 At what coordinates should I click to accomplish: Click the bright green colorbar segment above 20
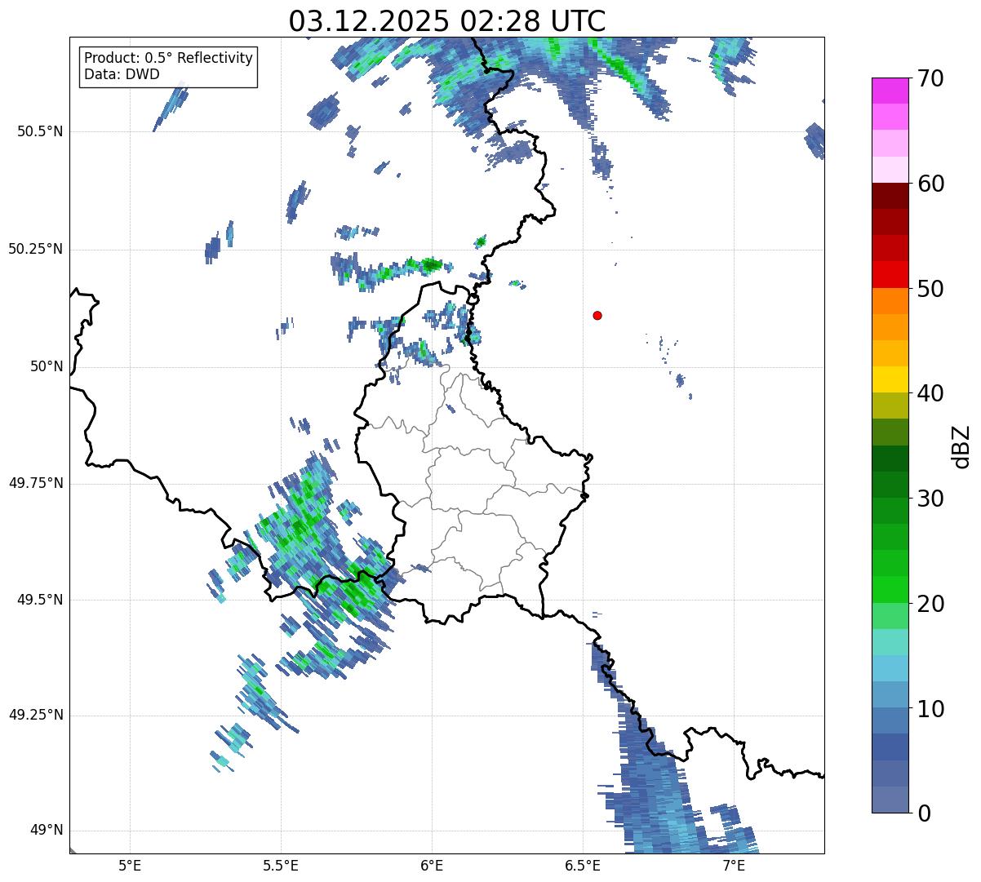tap(890, 590)
